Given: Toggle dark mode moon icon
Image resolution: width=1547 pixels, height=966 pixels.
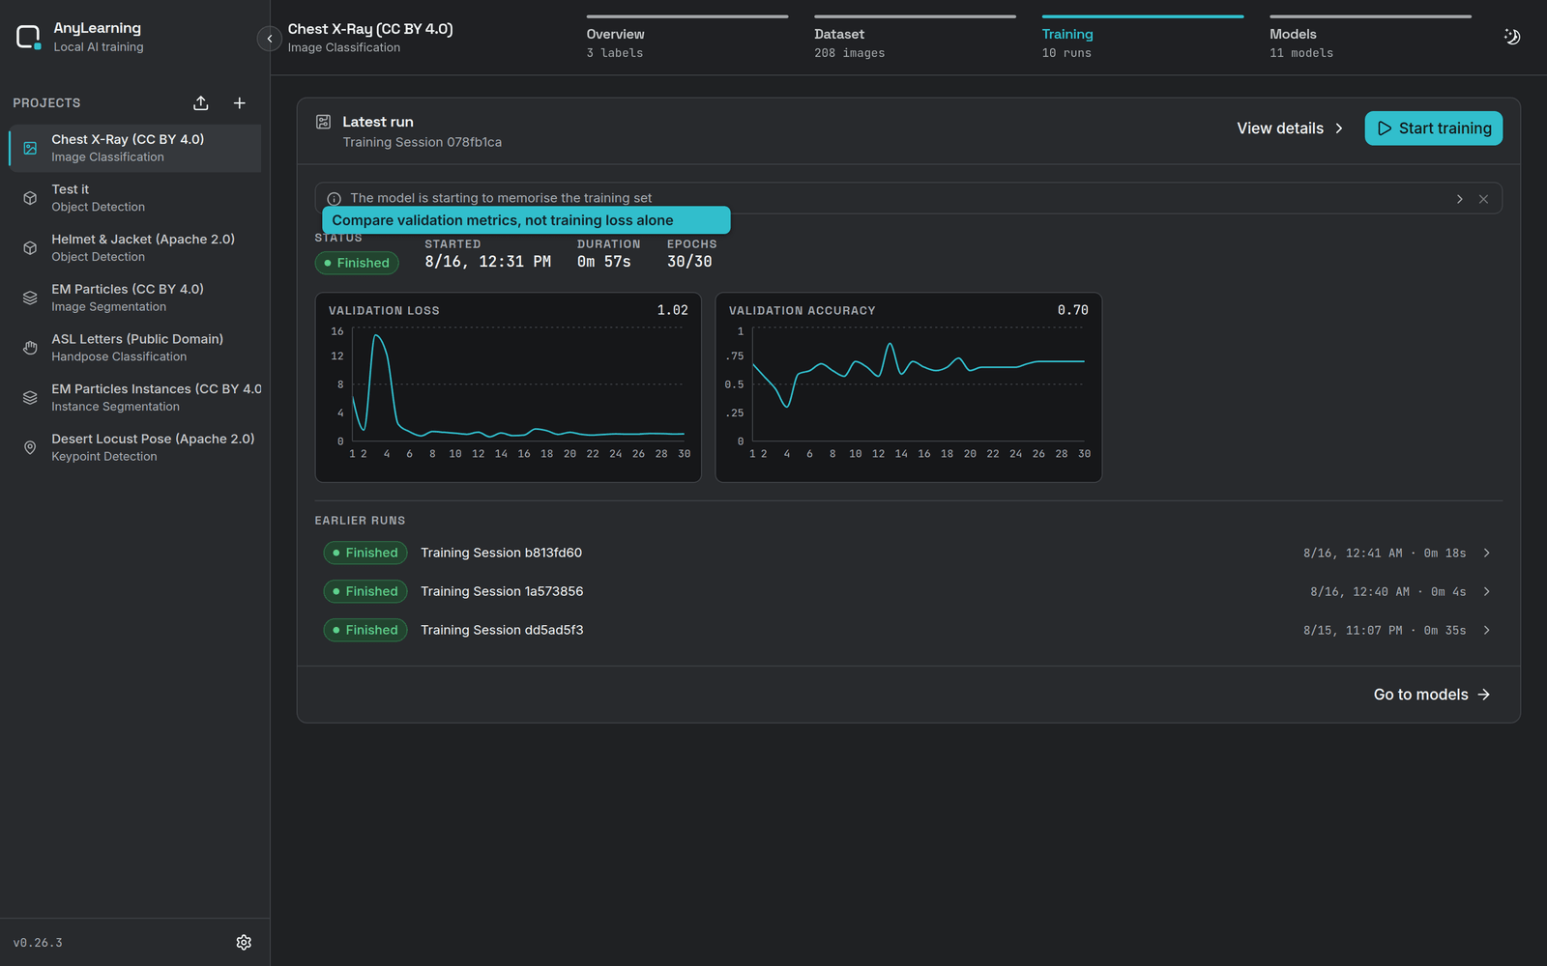Looking at the screenshot, I should 1512,37.
